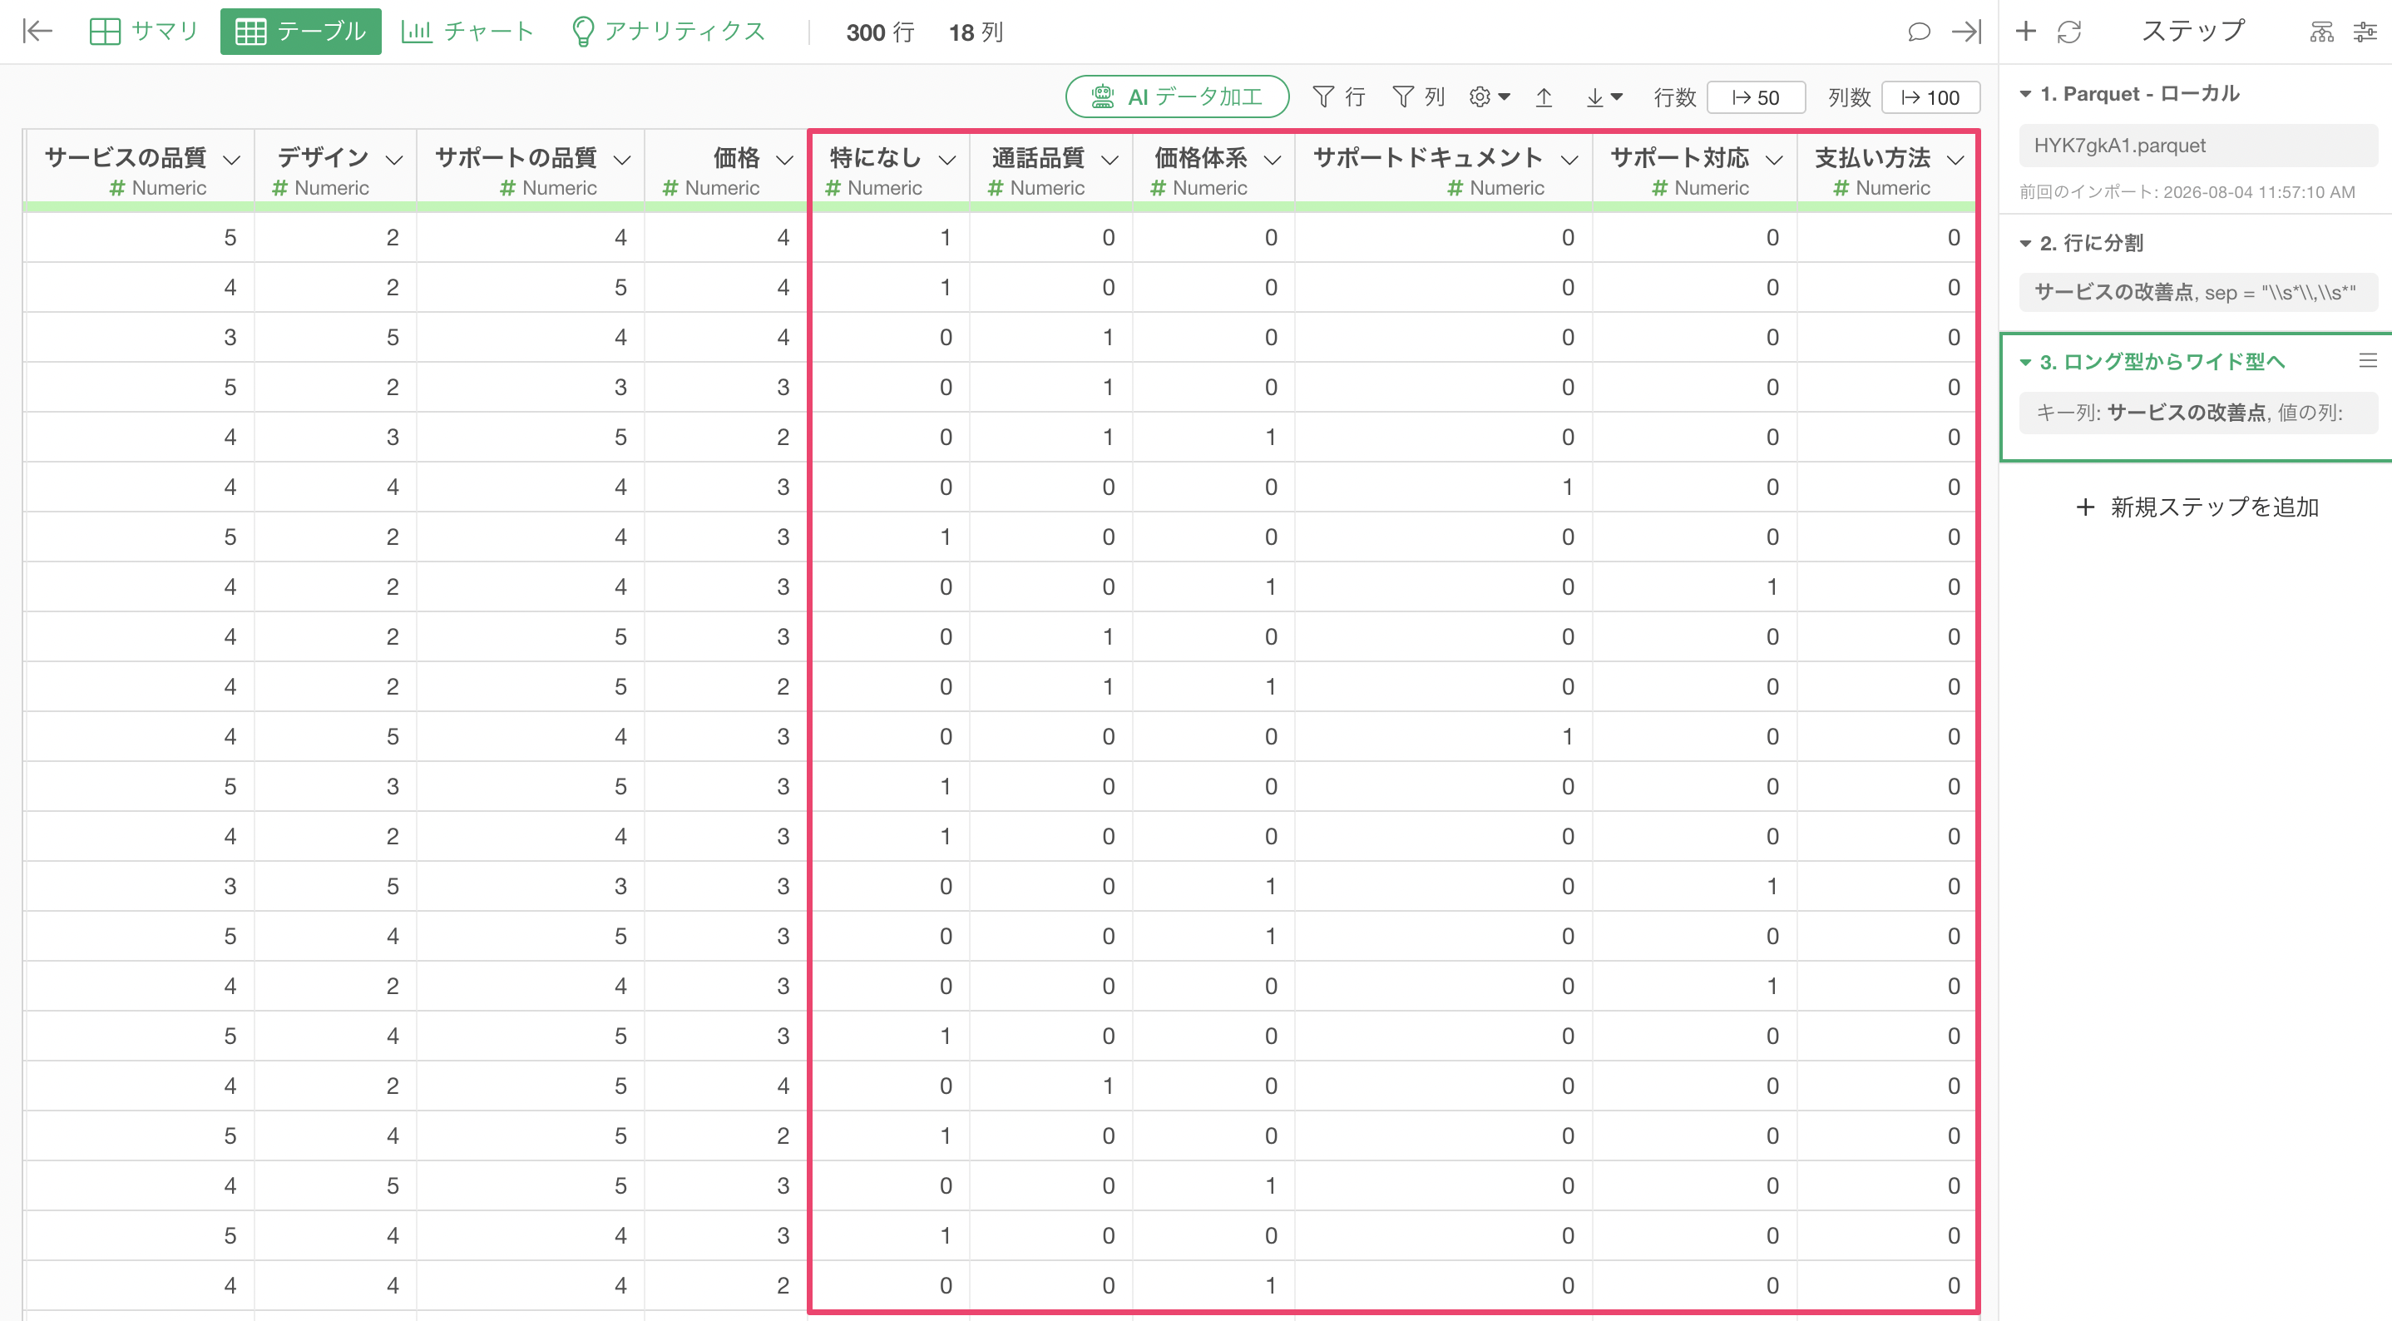Add a step with the plus icon
The height and width of the screenshot is (1321, 2392).
2025,32
